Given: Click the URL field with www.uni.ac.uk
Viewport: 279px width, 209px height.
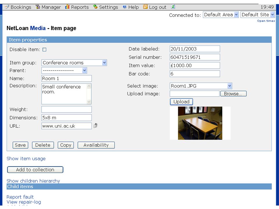Looking at the screenshot, I should tap(67, 126).
